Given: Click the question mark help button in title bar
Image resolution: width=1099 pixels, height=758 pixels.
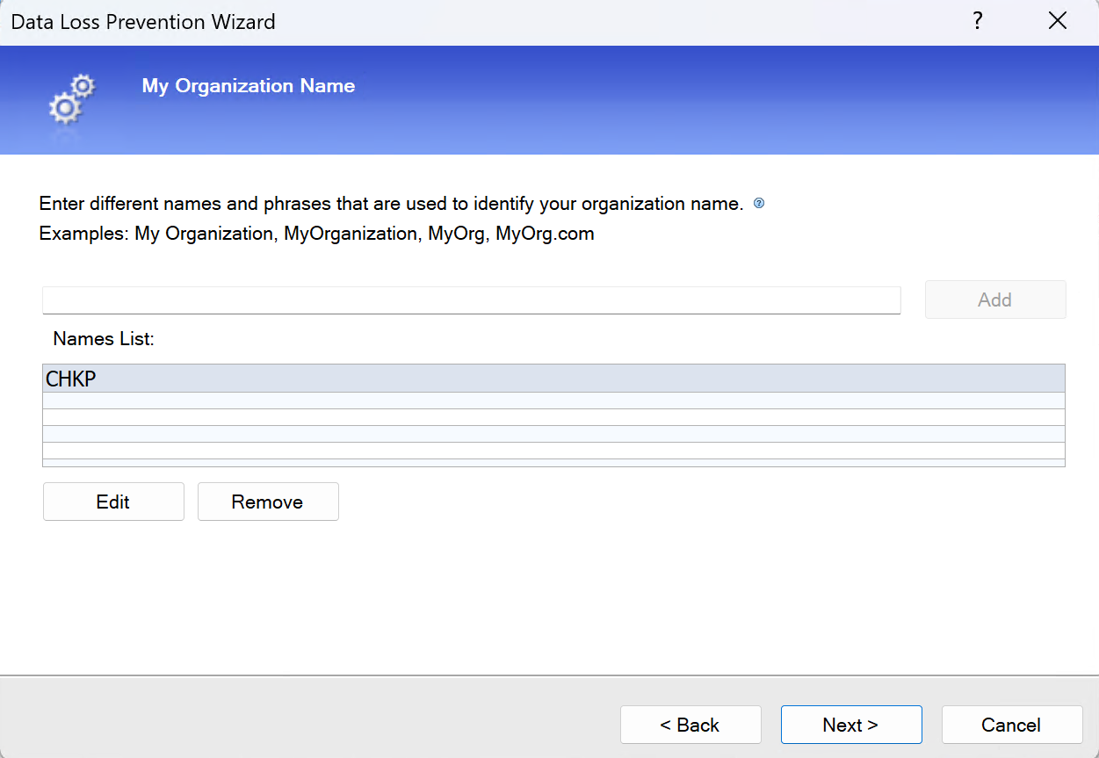Looking at the screenshot, I should pos(977,22).
